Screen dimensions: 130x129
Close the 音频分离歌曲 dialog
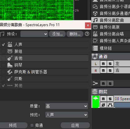coord(88,25)
